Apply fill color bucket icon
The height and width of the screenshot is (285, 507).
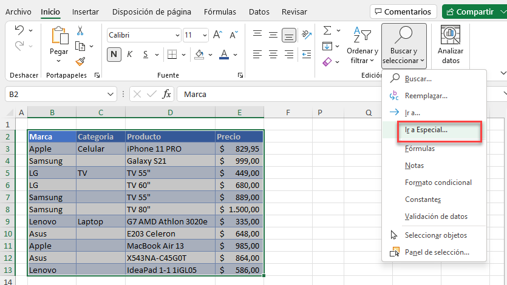point(199,55)
